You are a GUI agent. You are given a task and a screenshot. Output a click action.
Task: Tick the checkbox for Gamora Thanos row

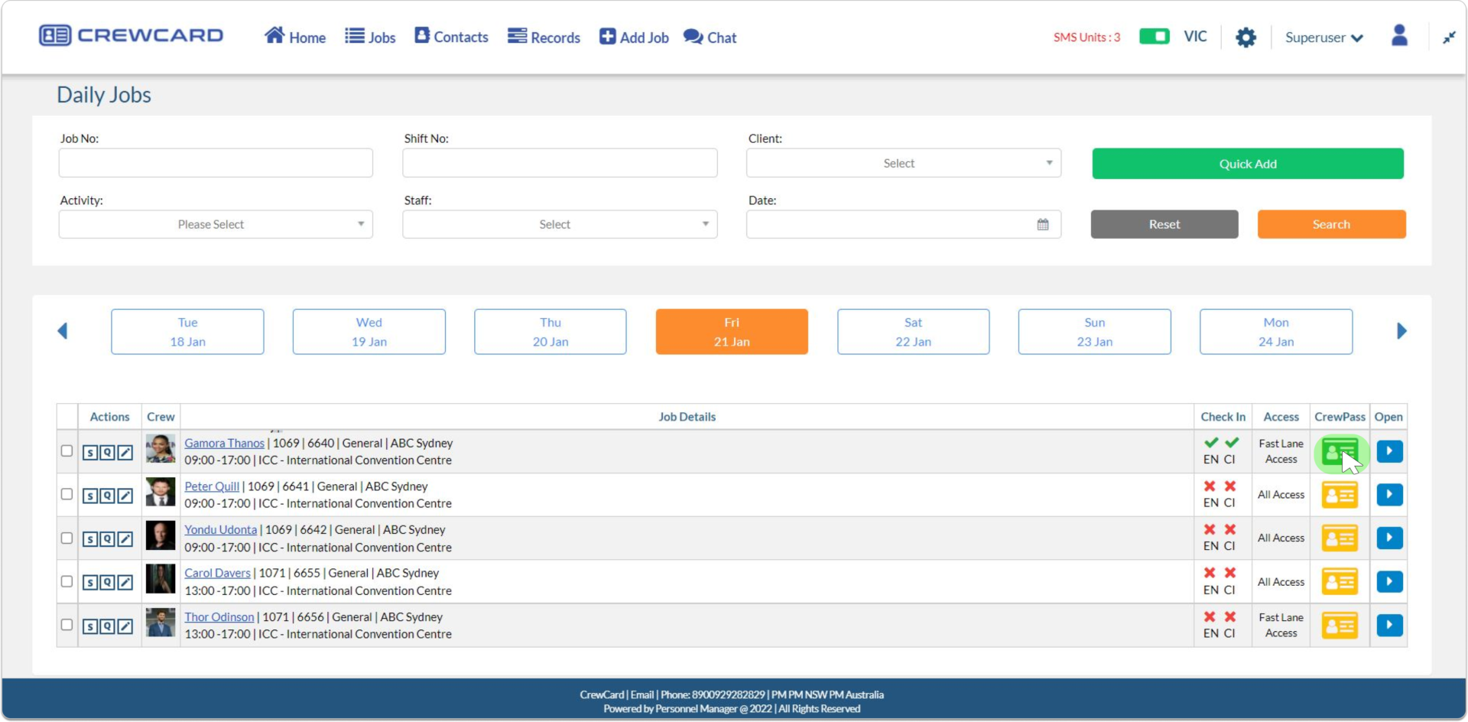(x=67, y=451)
